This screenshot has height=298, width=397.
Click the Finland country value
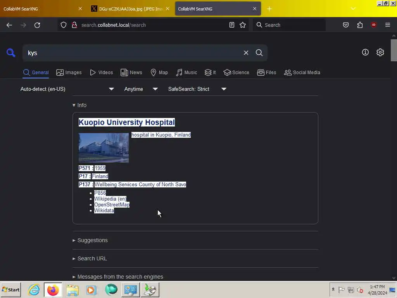(x=100, y=176)
